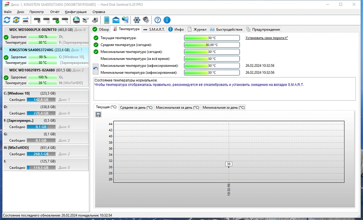
Task: Click the 142,8 GB free space bar
Action: coord(41,100)
